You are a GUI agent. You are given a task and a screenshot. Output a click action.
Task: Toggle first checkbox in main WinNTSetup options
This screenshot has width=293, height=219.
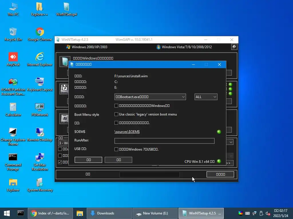pyautogui.click(x=60, y=149)
